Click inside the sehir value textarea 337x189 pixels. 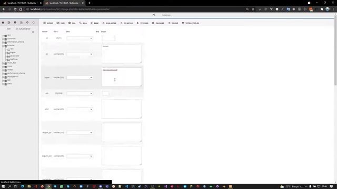click(x=122, y=109)
